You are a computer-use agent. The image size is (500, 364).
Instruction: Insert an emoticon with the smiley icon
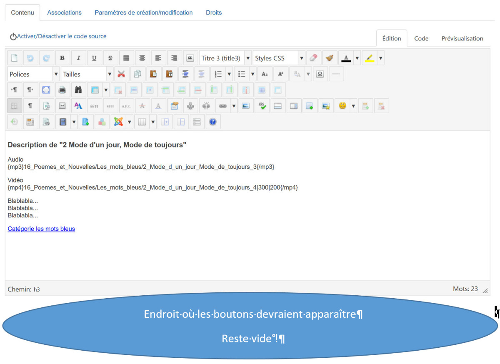[342, 106]
